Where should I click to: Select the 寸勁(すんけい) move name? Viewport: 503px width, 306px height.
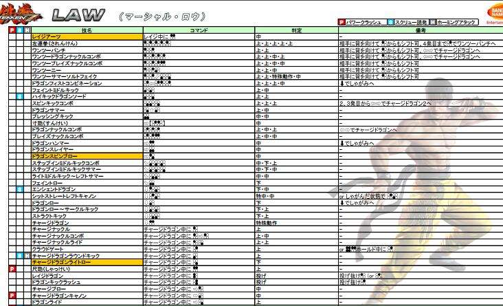(x=49, y=123)
